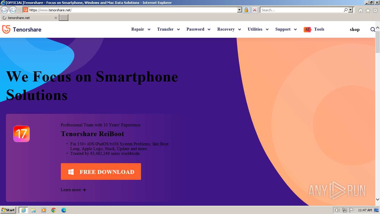Open the Tools link in navigation
380x214 pixels.
(x=319, y=29)
